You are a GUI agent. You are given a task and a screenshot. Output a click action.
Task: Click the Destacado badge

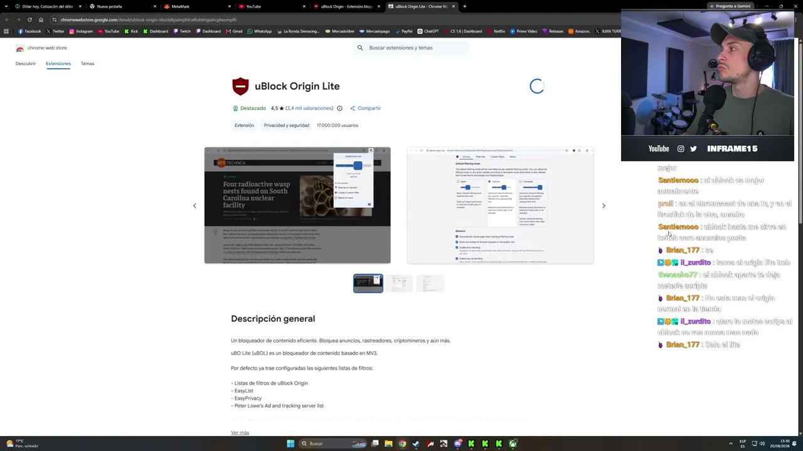point(249,108)
